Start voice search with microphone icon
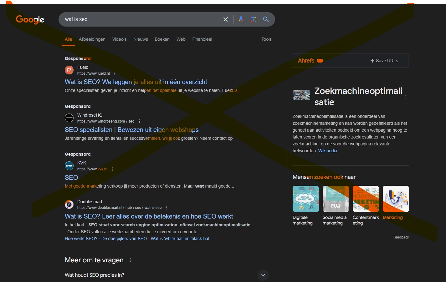 [241, 19]
